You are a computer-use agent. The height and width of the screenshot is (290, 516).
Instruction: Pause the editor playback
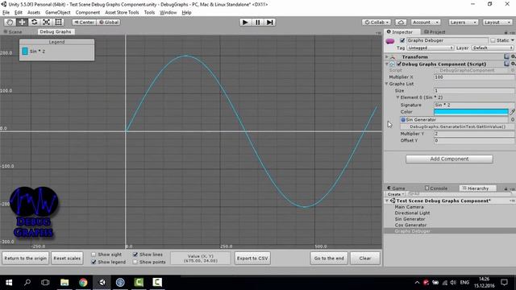pos(257,22)
